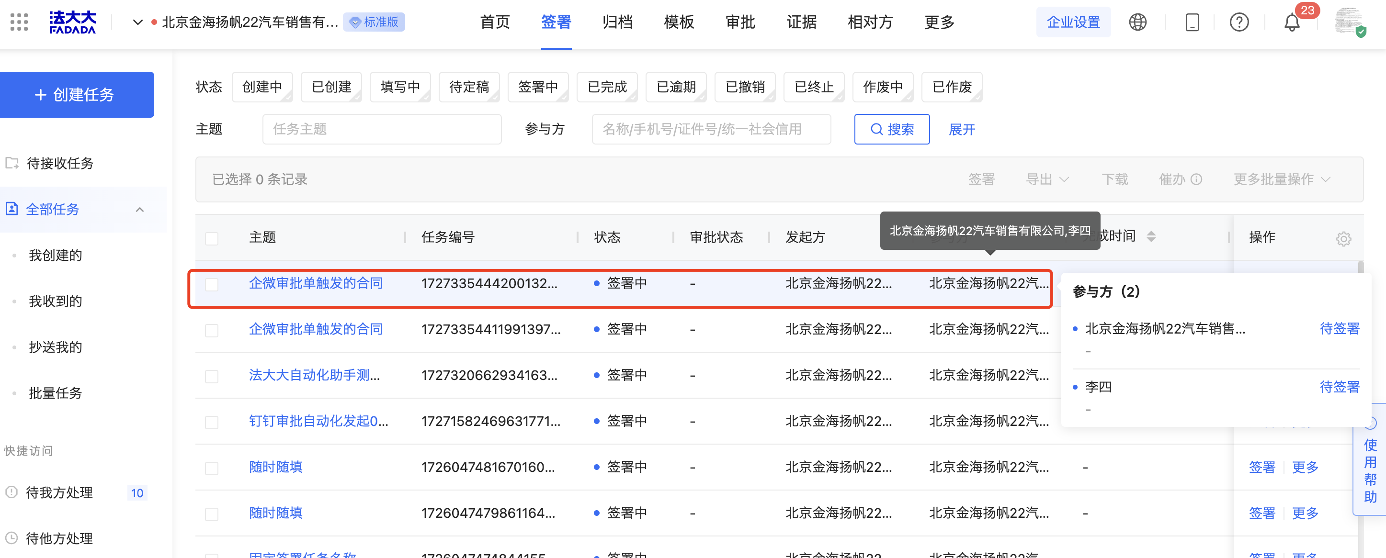The image size is (1386, 558).
Task: Open first 企微审批单触发的合同 link
Action: click(316, 283)
